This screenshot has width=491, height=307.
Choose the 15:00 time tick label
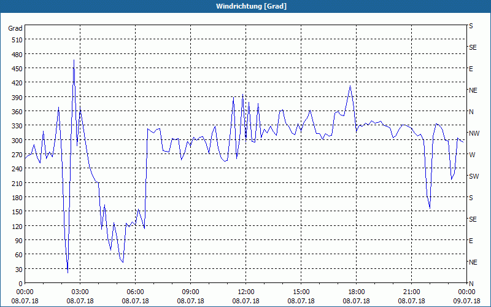[x=301, y=292]
